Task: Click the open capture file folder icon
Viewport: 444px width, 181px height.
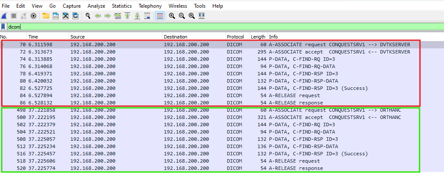Action: [x=46, y=16]
